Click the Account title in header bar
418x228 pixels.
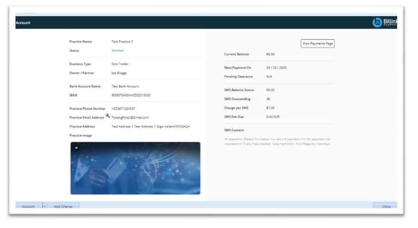23,23
